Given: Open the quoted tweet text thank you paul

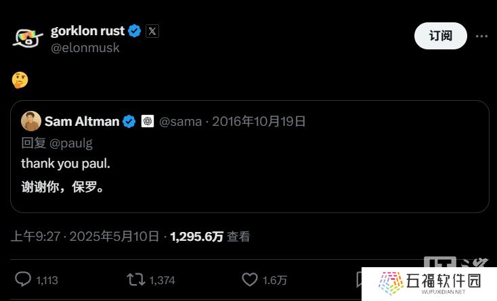Looking at the screenshot, I should (x=66, y=164).
